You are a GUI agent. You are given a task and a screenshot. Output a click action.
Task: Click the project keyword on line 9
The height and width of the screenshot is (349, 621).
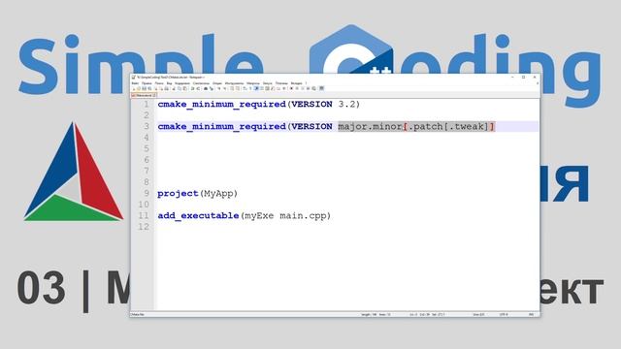178,194
